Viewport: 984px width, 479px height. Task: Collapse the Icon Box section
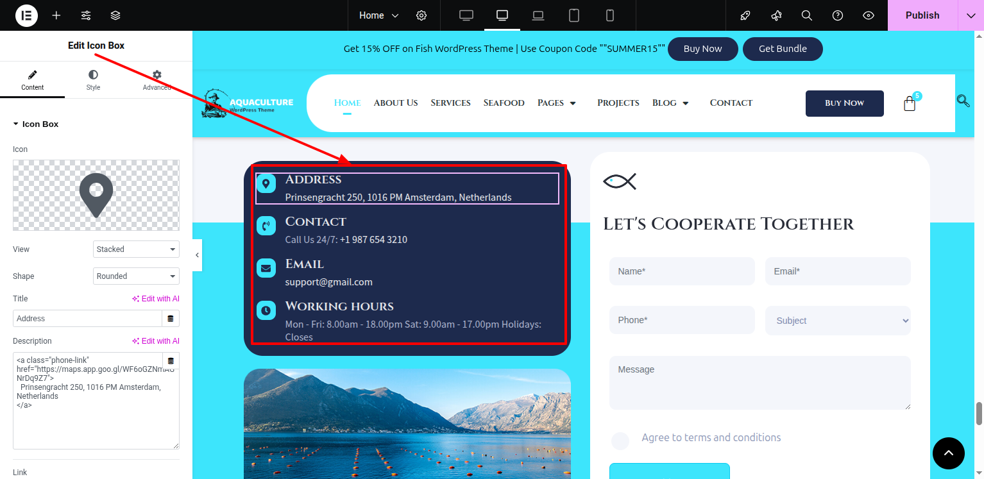[x=16, y=124]
